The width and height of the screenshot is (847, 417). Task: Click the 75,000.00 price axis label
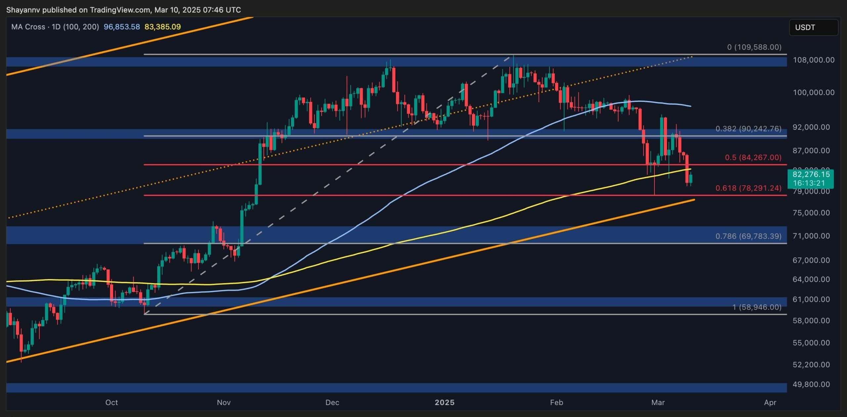tap(811, 212)
